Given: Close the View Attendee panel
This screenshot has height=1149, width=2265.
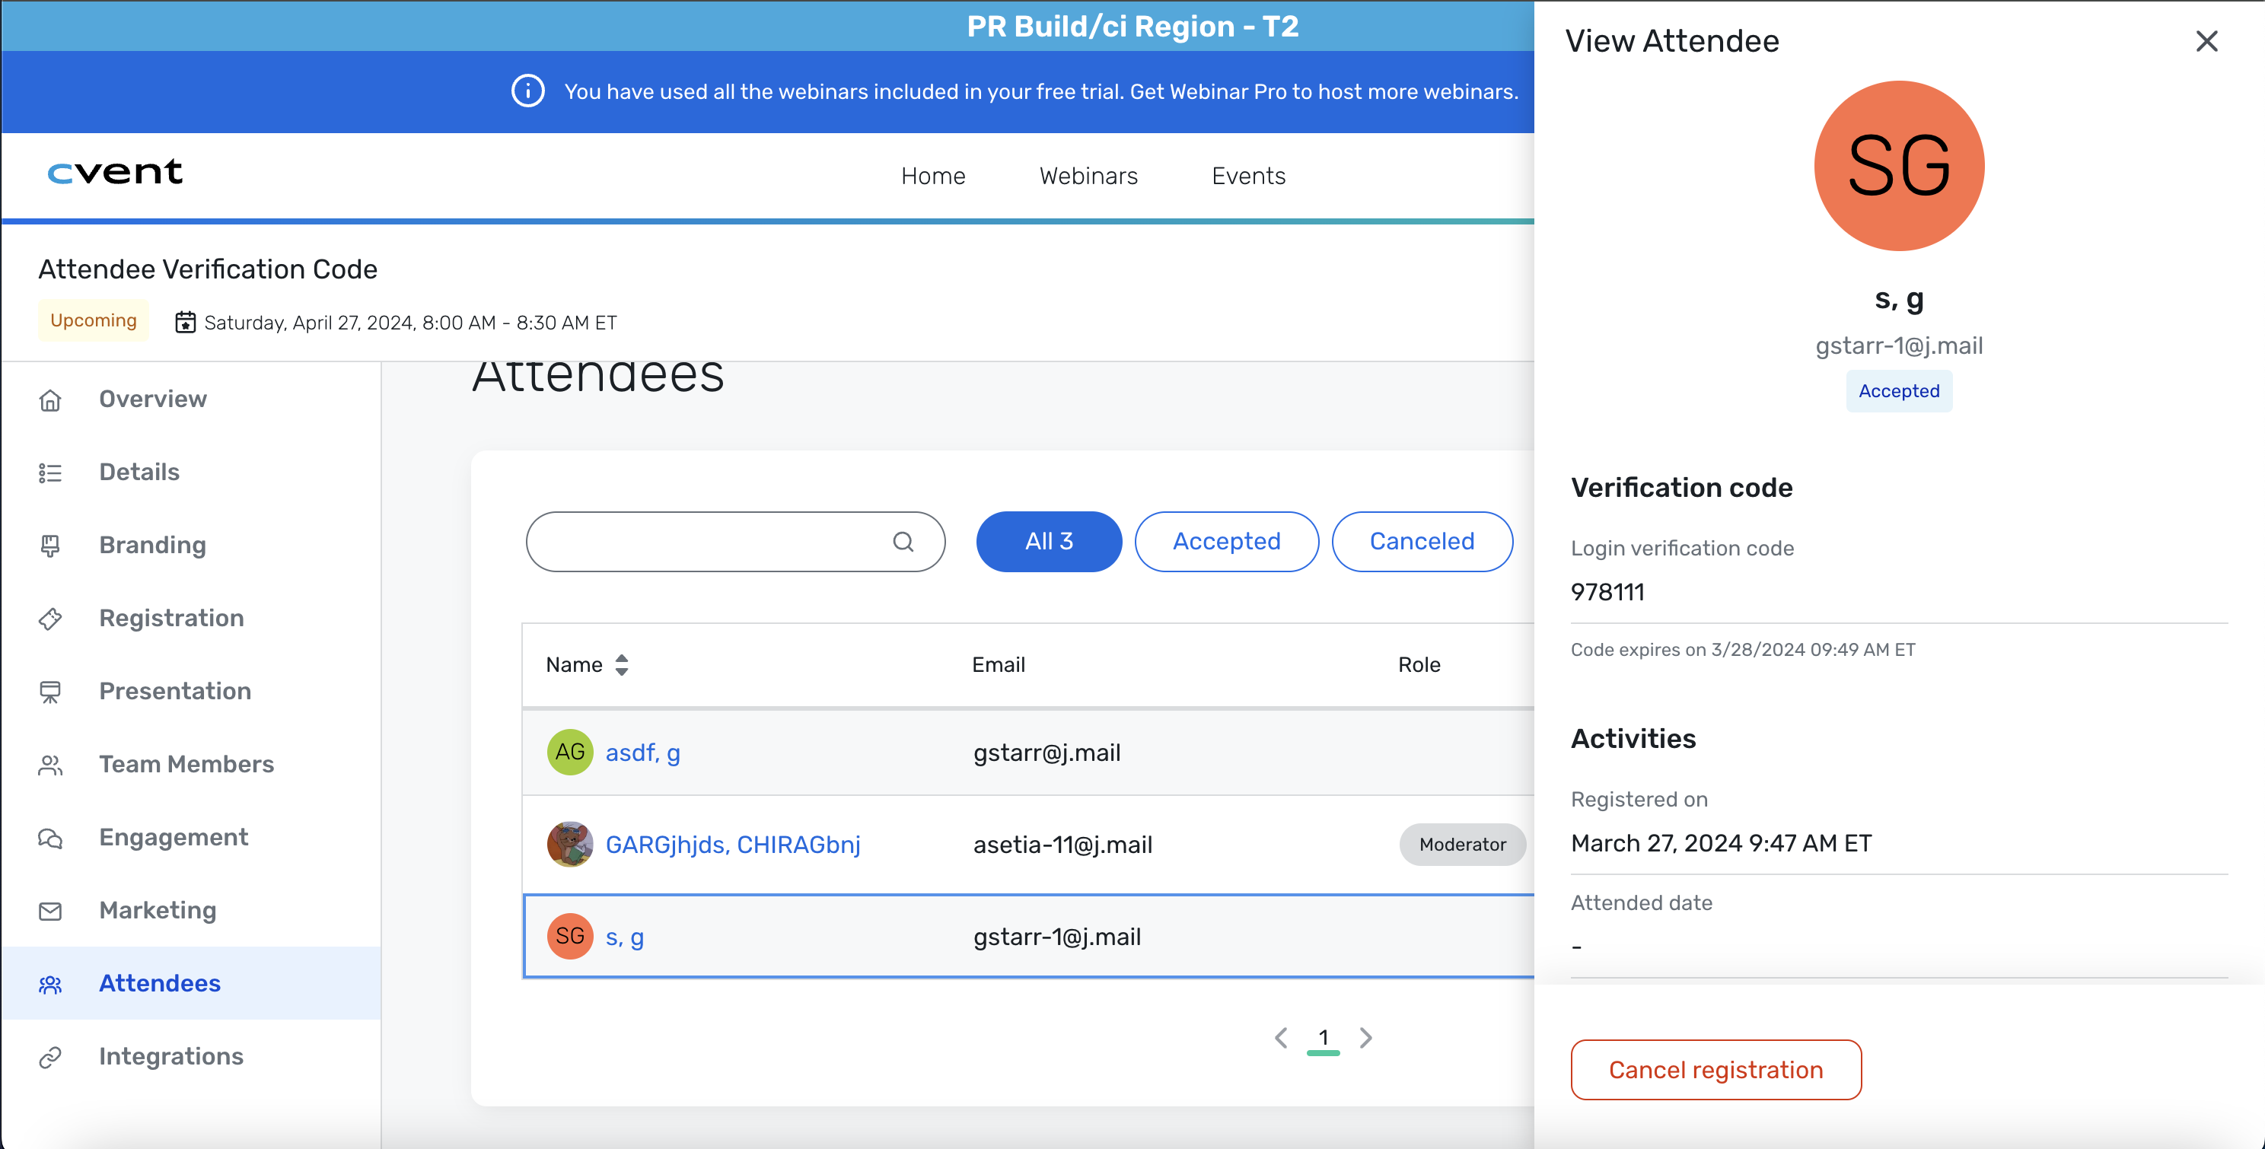Looking at the screenshot, I should coord(2206,41).
